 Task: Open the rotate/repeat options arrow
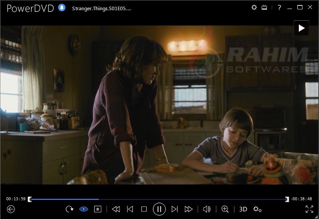[69, 209]
